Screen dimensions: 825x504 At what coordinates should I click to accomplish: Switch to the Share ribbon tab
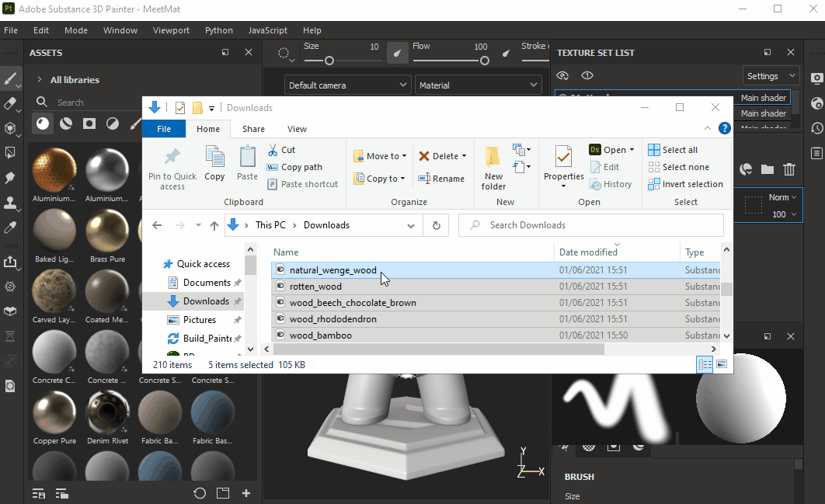(x=253, y=129)
